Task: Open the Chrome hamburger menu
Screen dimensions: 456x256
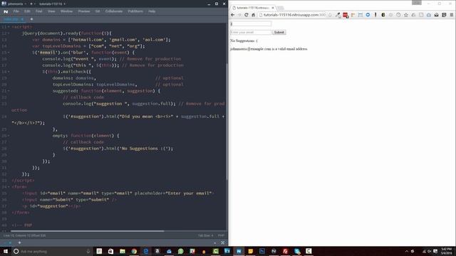Action: pyautogui.click(x=451, y=15)
